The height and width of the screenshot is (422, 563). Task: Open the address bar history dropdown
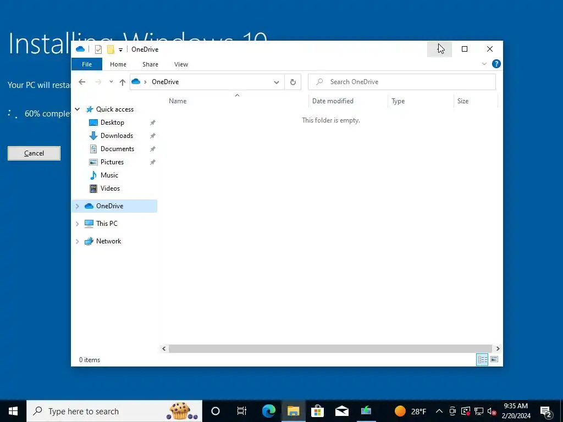pyautogui.click(x=277, y=82)
